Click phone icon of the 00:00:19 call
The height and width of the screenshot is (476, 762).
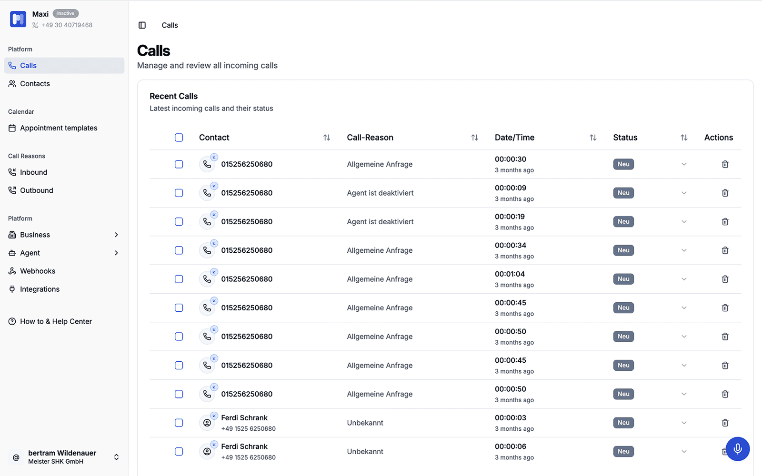point(207,222)
